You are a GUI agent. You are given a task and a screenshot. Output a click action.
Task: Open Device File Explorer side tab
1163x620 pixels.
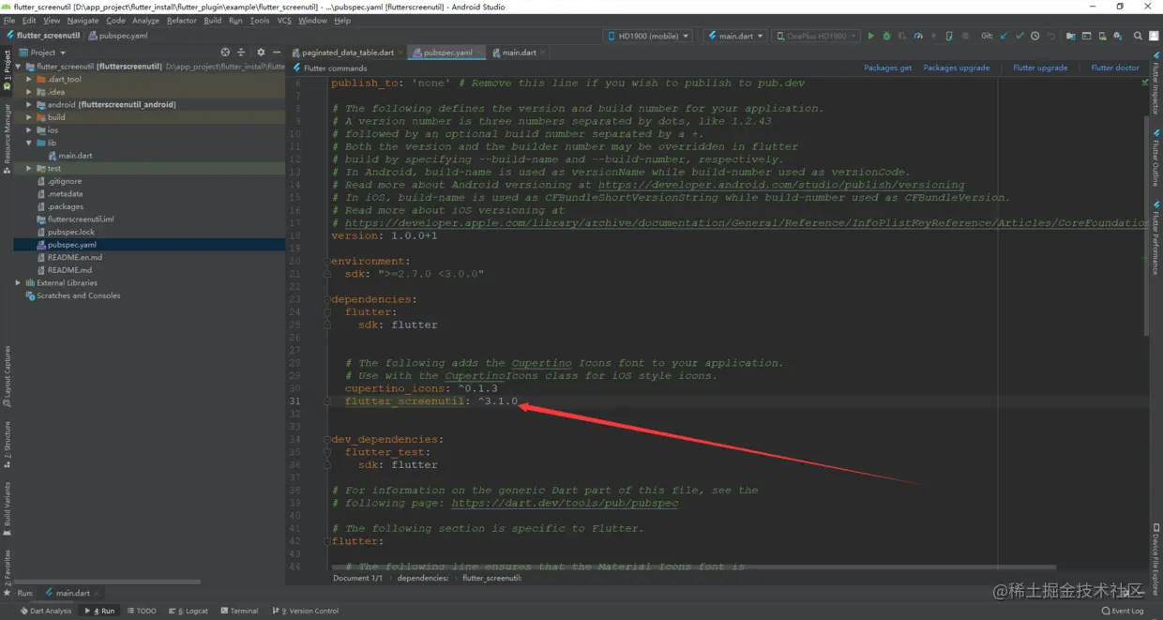point(1156,561)
